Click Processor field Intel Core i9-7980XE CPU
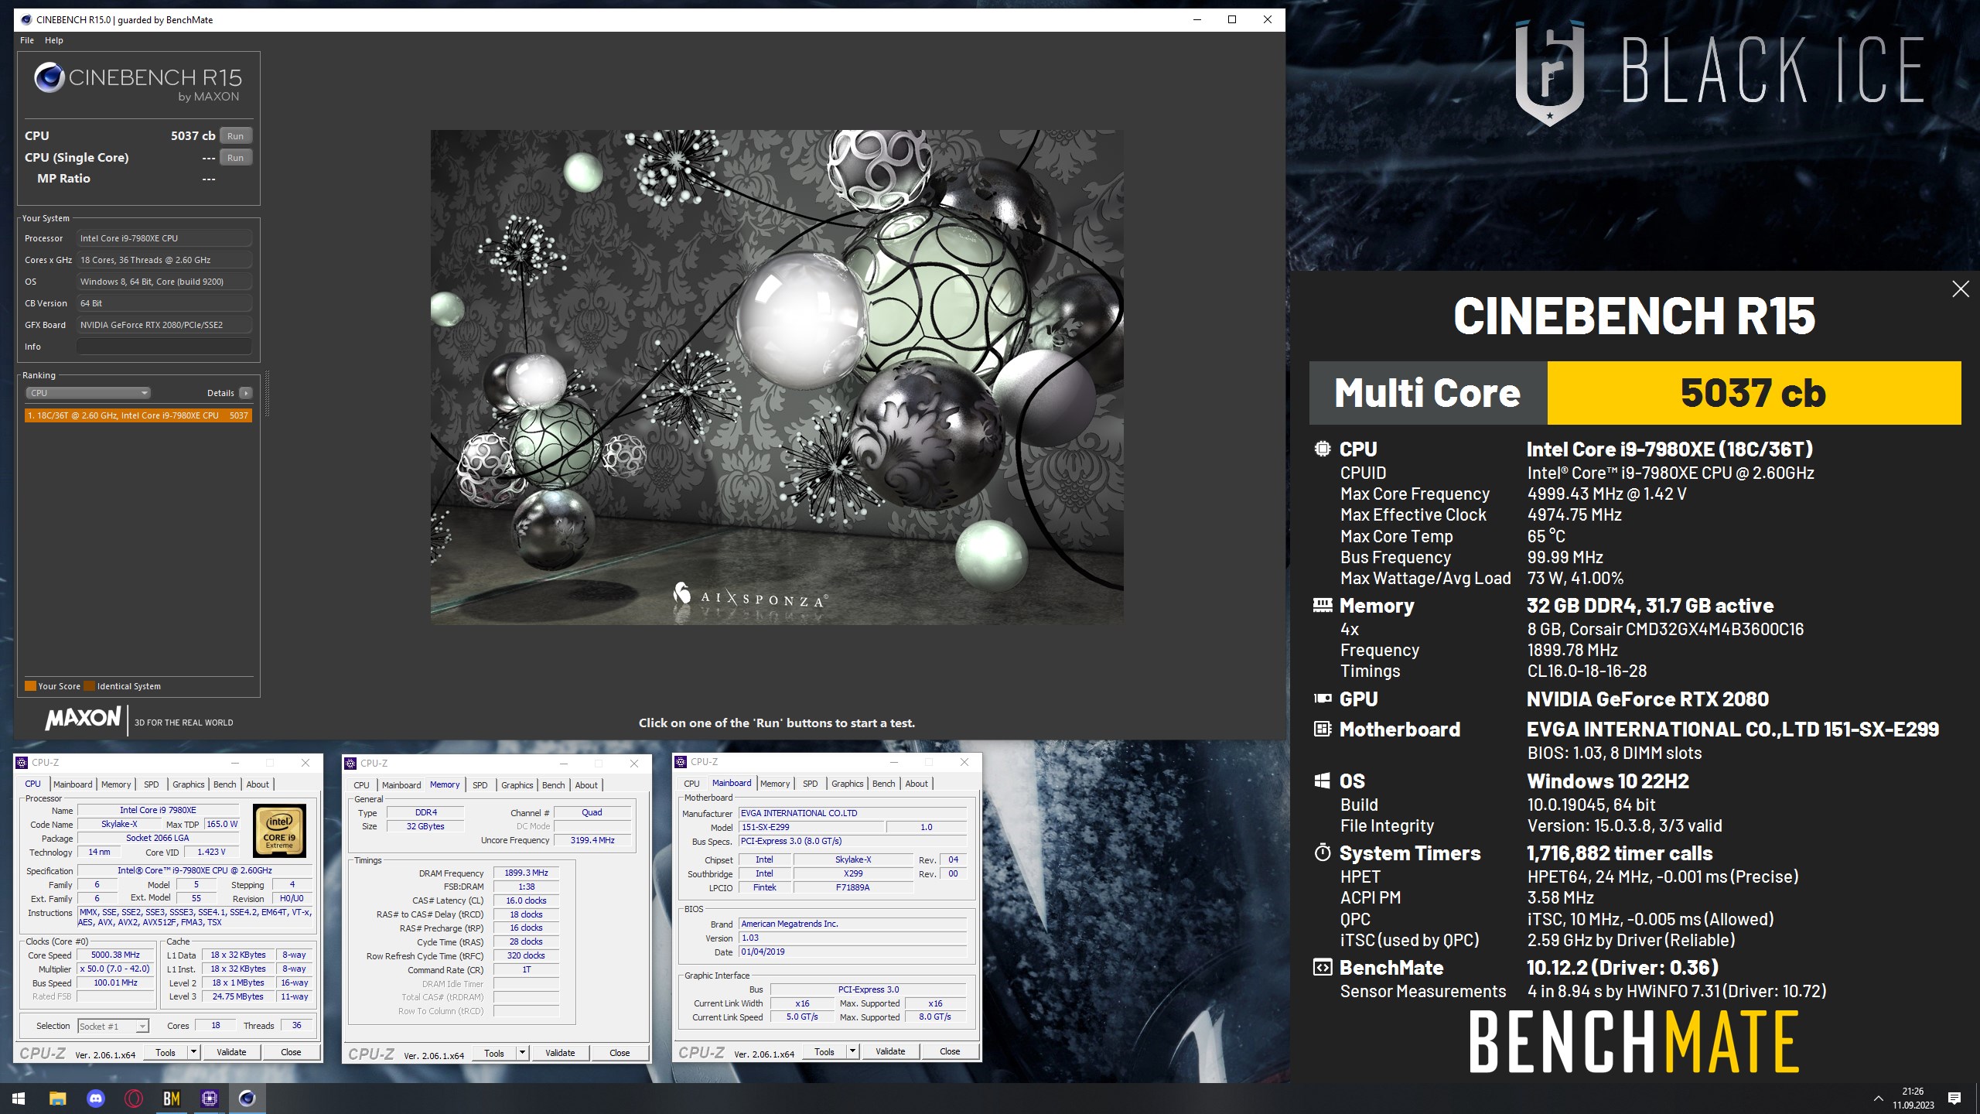The width and height of the screenshot is (1980, 1114). coord(164,238)
